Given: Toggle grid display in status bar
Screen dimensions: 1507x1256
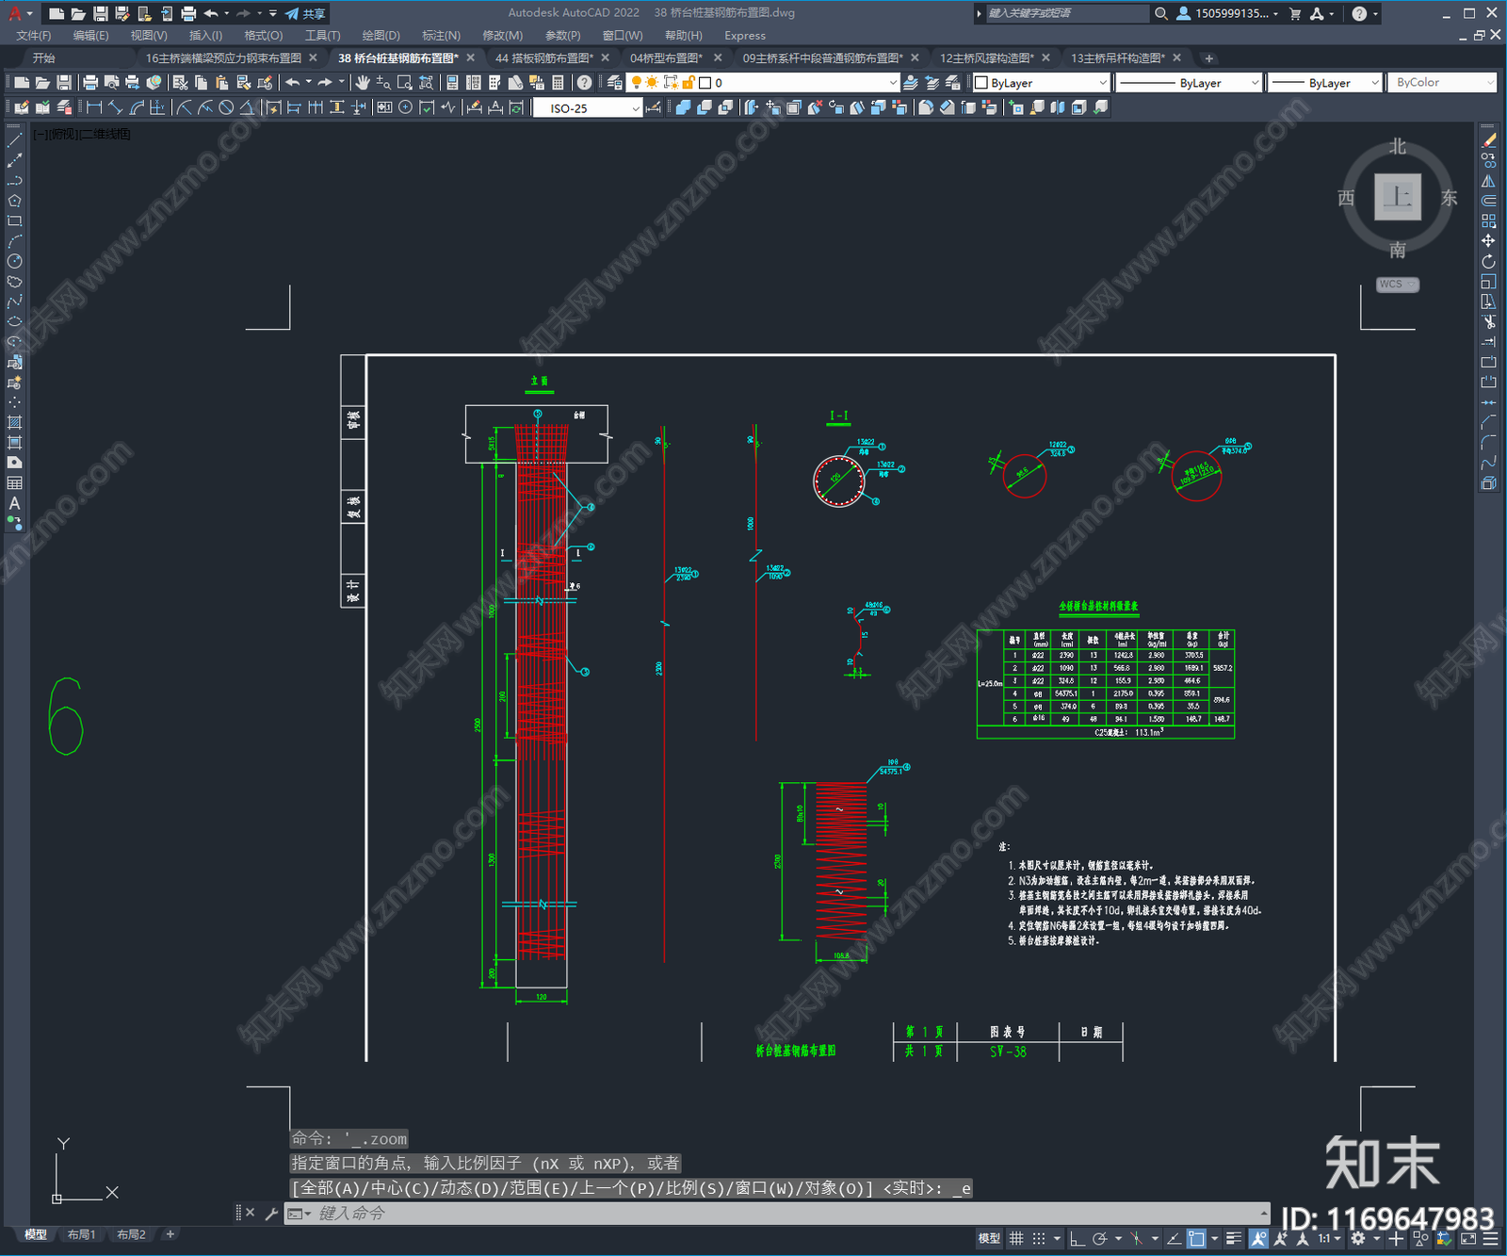Looking at the screenshot, I should [x=1016, y=1238].
